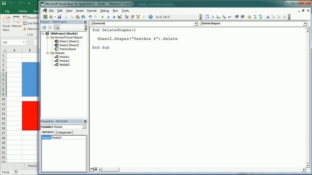312x175 pixels.
Task: Open the File menu in VBA editor
Action: (51, 11)
